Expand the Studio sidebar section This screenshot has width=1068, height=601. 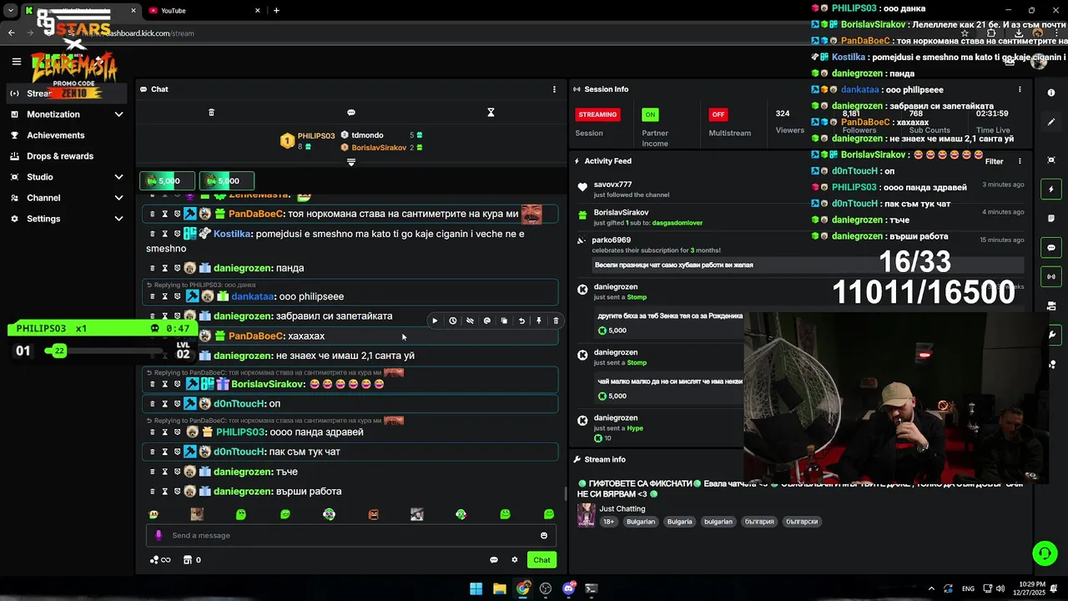(118, 177)
